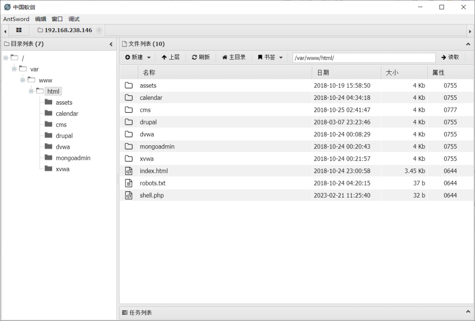Click drupal folder icon in file list
Image resolution: width=475 pixels, height=321 pixels.
(x=129, y=122)
